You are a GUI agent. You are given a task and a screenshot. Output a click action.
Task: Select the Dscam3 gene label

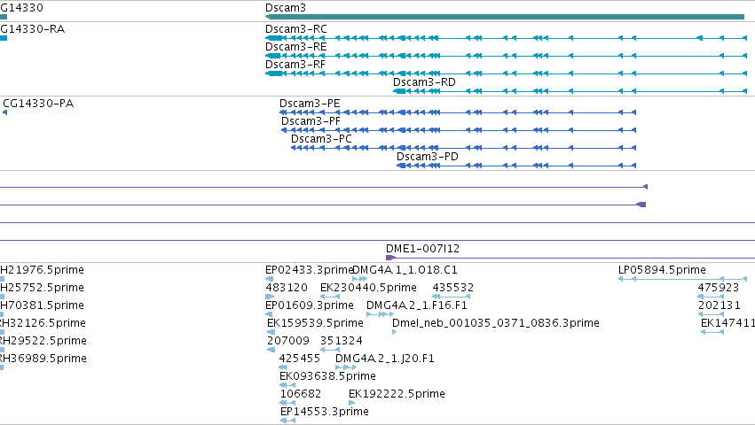(x=286, y=8)
